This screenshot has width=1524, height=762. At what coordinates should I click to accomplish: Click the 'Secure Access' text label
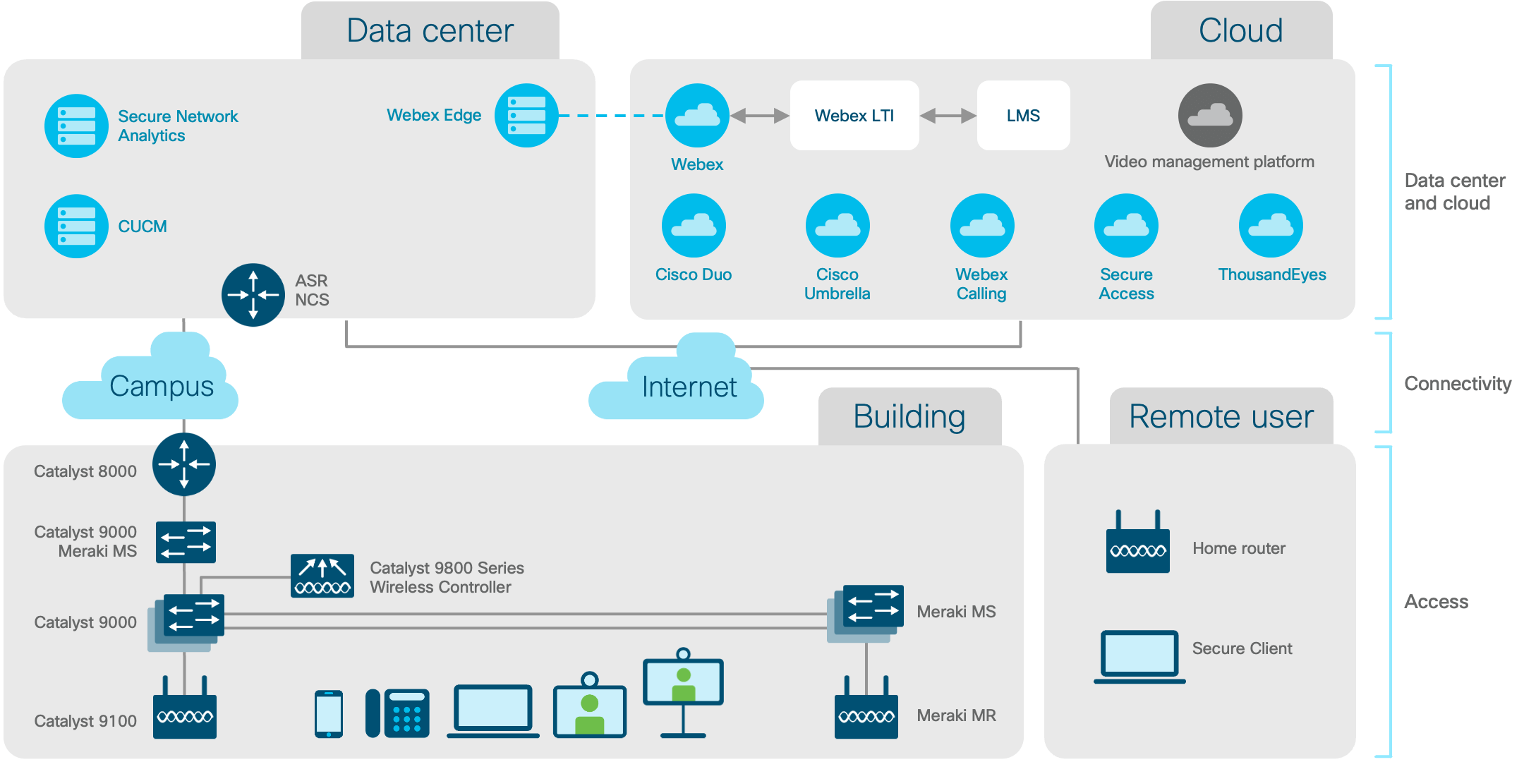click(x=1126, y=284)
